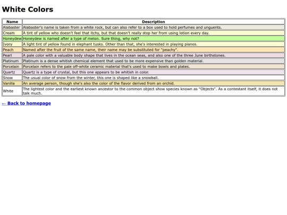The width and height of the screenshot is (287, 215).
Task: Click the Peach name cell
Action: (12, 50)
